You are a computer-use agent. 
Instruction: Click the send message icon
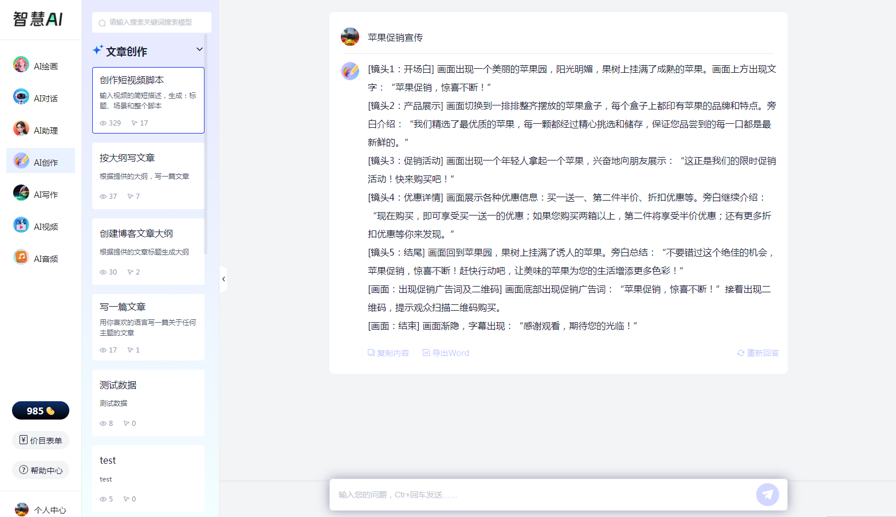(x=768, y=494)
